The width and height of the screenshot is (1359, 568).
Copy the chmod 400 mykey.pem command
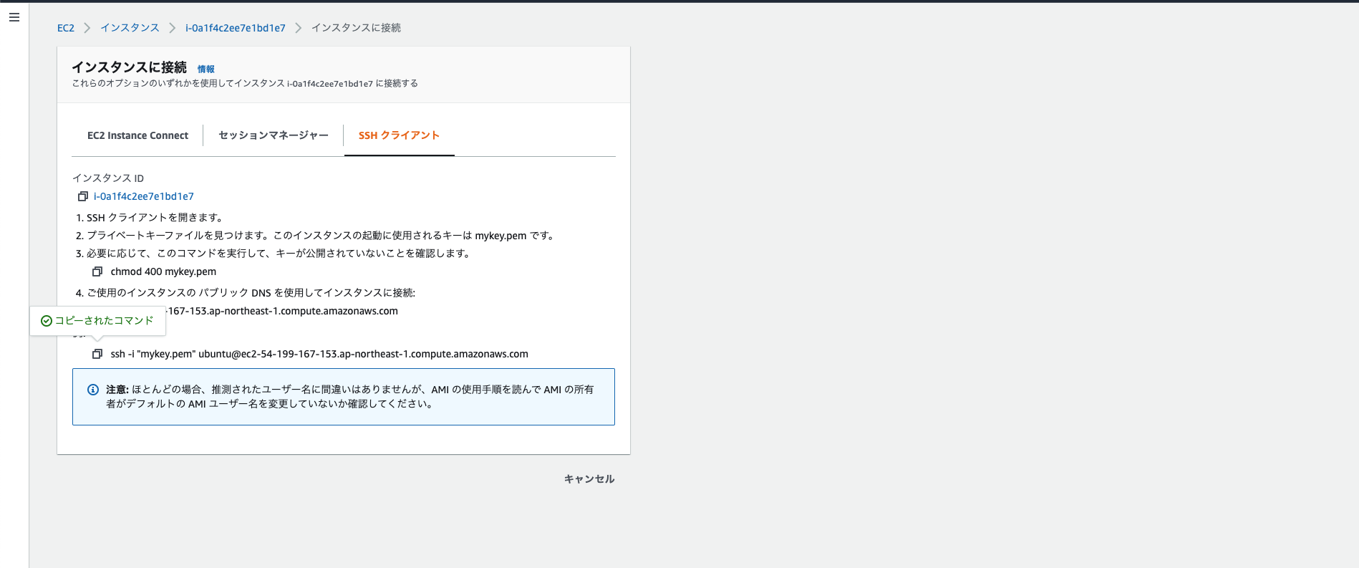click(97, 271)
